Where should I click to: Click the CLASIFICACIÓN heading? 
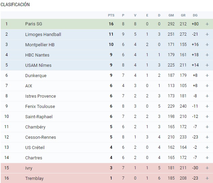click(x=15, y=4)
